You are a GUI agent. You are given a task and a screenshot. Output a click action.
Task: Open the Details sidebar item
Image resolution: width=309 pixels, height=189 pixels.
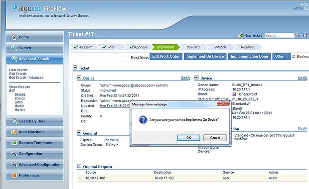pos(20,94)
